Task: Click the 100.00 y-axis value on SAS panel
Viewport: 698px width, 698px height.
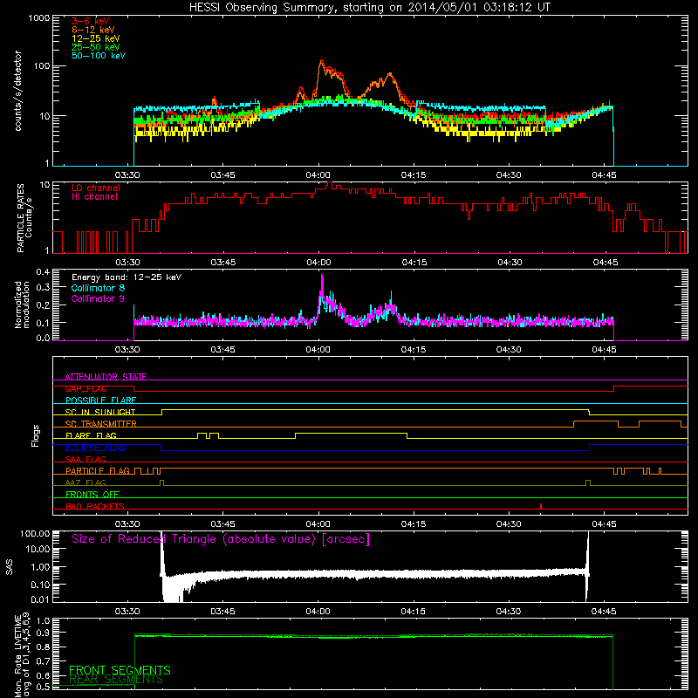Action: 35,533
